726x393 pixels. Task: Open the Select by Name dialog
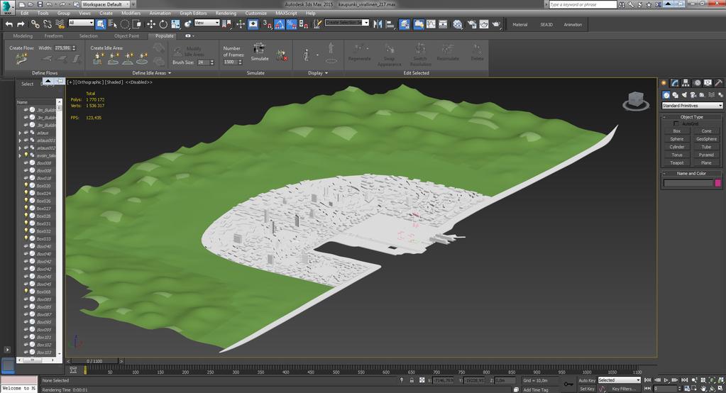pyautogui.click(x=113, y=24)
